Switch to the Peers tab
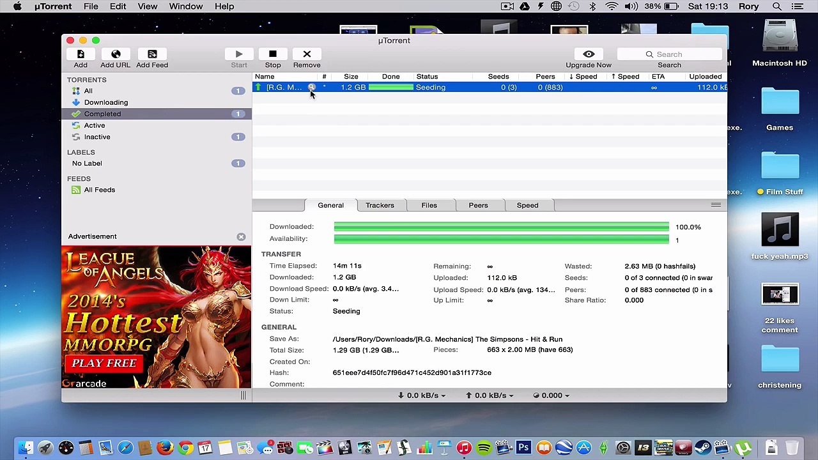The width and height of the screenshot is (818, 460). [478, 205]
